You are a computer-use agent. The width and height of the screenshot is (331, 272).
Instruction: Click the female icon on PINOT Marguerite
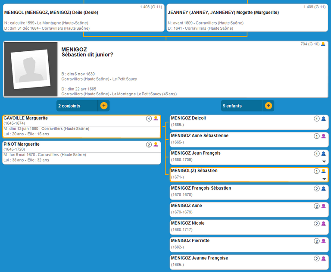(156, 144)
